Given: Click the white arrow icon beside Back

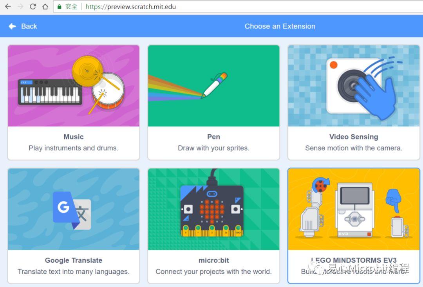Looking at the screenshot, I should [x=13, y=26].
